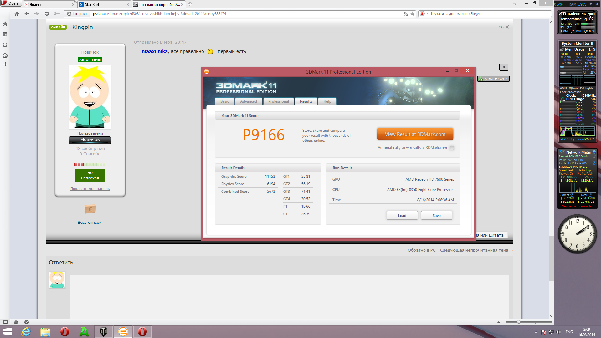The width and height of the screenshot is (601, 338).
Task: Open the zoom arrow popup in status bar
Action: click(x=499, y=322)
